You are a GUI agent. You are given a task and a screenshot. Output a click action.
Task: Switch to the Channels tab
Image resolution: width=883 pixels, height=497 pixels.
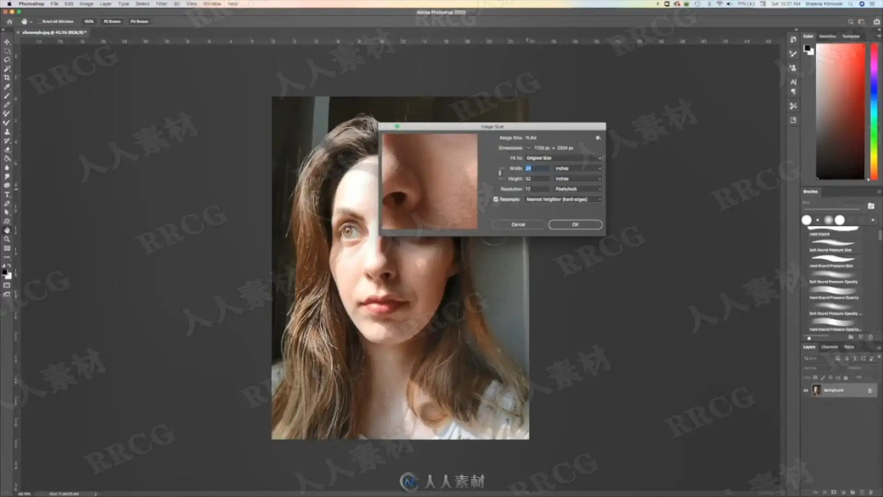pyautogui.click(x=829, y=347)
